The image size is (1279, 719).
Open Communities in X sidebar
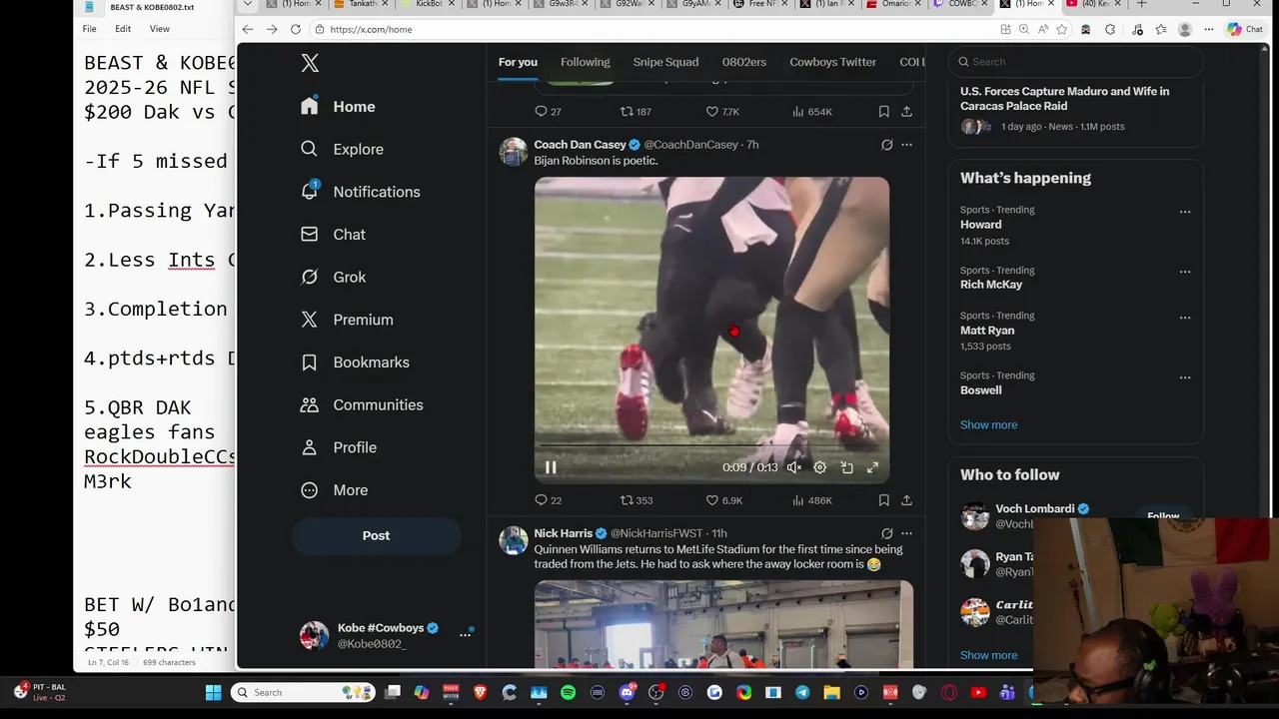click(x=362, y=404)
